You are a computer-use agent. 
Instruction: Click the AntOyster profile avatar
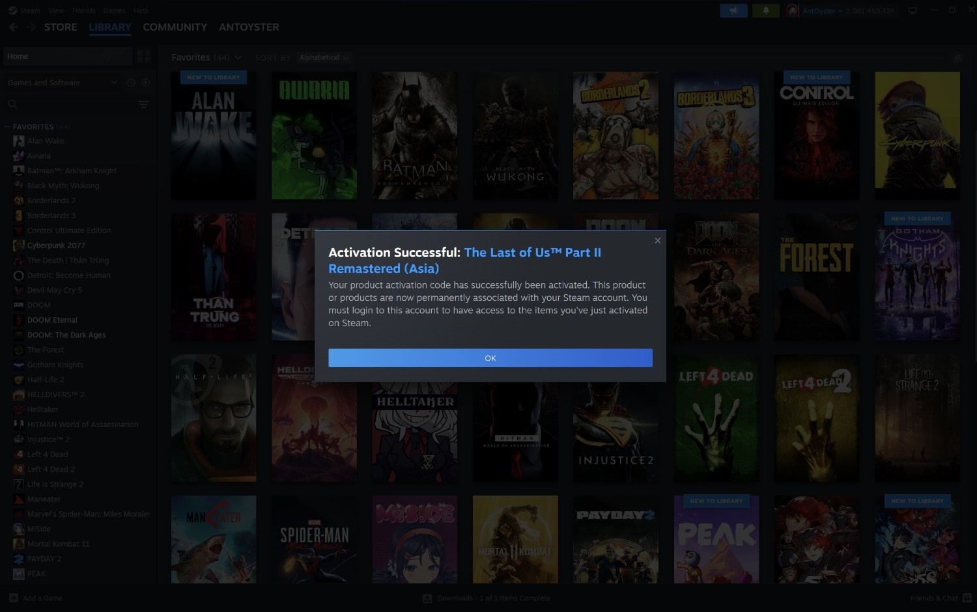(792, 11)
